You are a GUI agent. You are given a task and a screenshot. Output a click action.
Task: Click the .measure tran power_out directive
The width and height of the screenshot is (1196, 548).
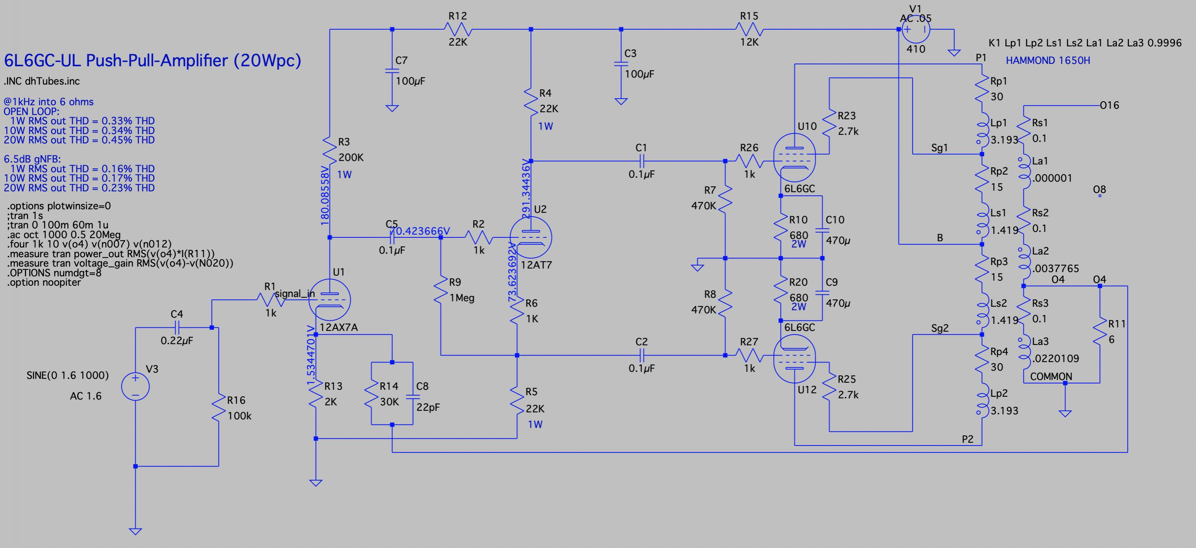[x=111, y=254]
